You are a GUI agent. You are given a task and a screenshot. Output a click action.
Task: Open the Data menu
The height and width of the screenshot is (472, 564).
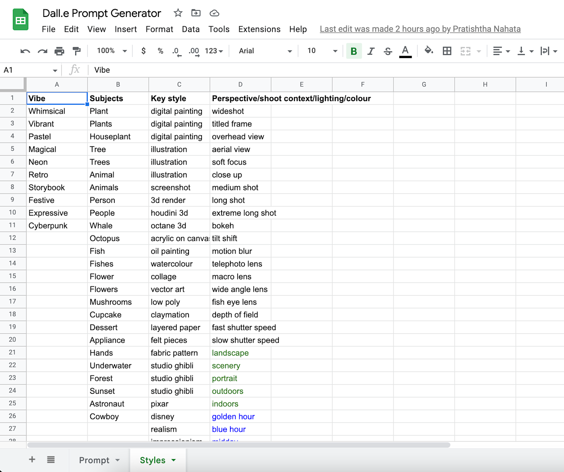pos(191,29)
